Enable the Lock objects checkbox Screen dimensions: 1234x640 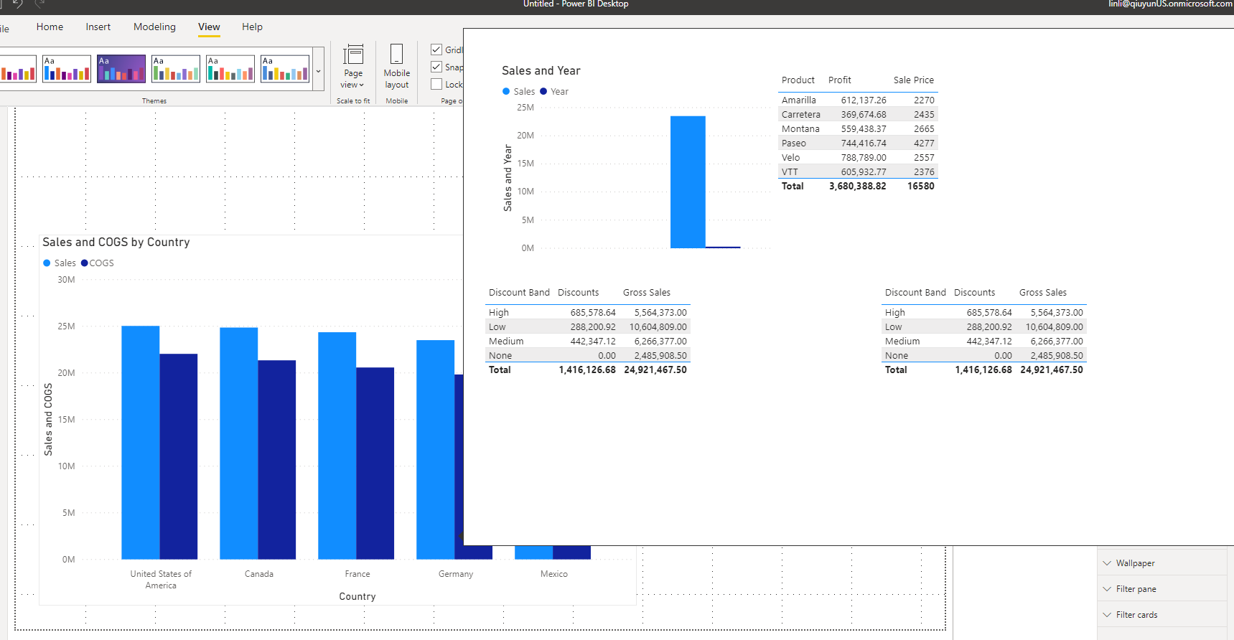pos(436,84)
